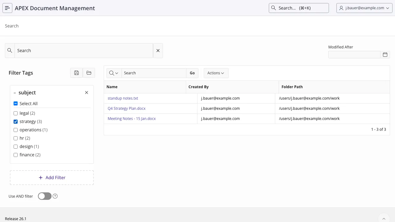Open saved filters folder icon

(x=89, y=73)
